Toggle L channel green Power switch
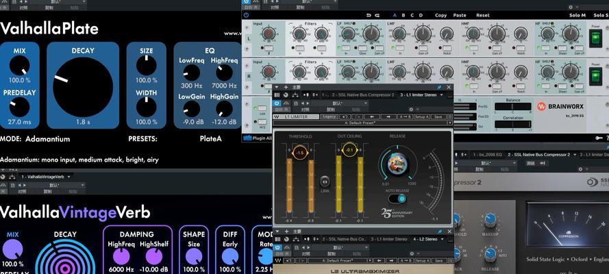The width and height of the screenshot is (609, 274). coord(595,38)
